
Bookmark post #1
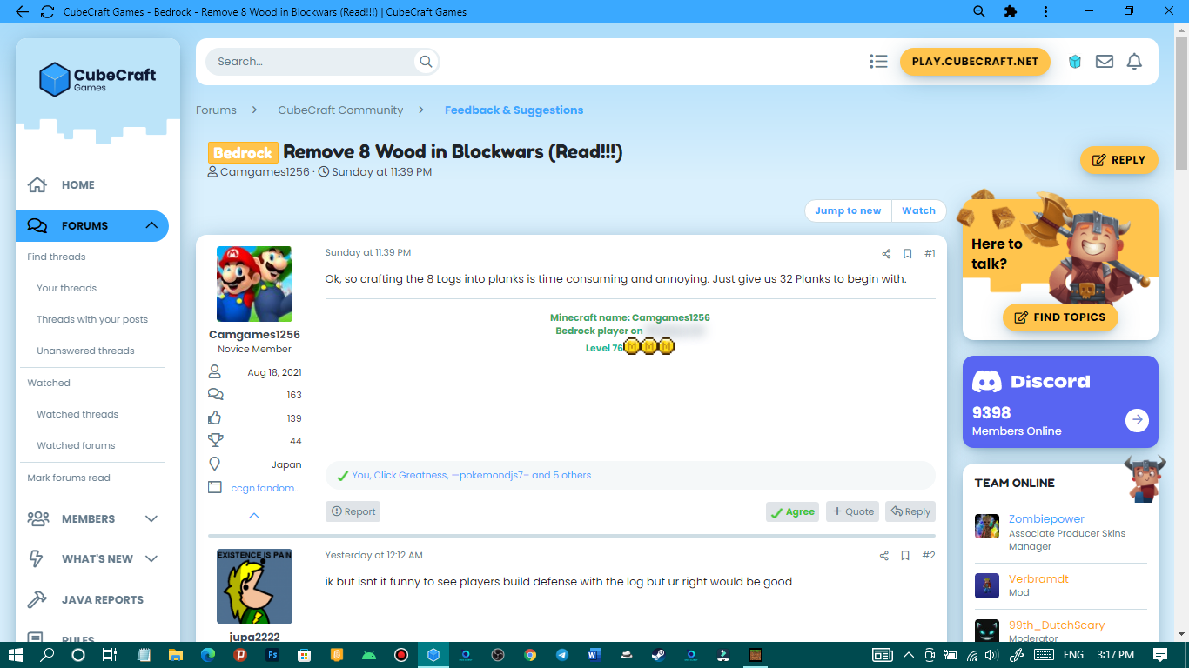(x=907, y=254)
